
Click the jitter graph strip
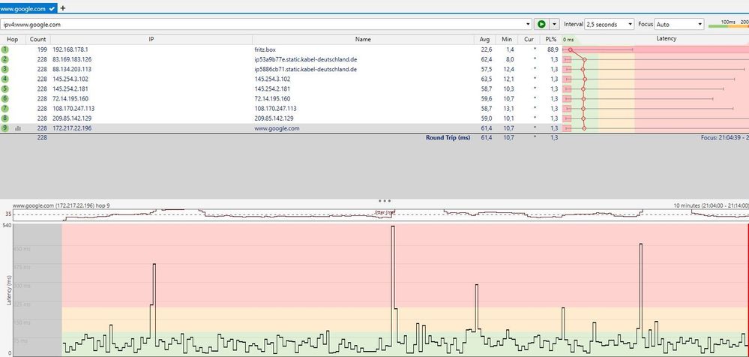coord(381,214)
